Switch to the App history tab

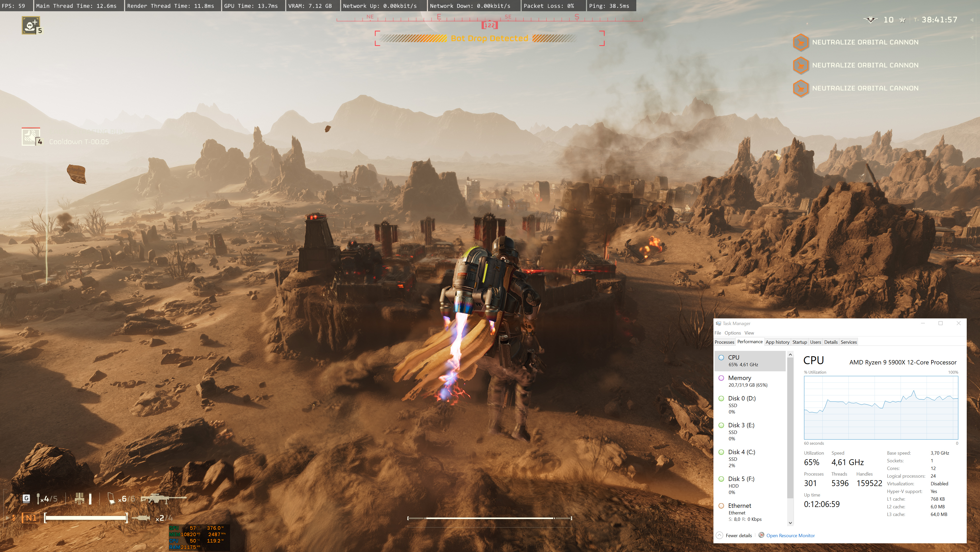(x=777, y=342)
